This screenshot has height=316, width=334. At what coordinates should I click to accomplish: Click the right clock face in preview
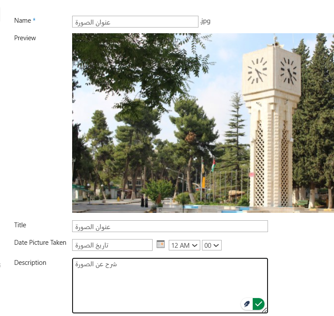pyautogui.click(x=288, y=71)
